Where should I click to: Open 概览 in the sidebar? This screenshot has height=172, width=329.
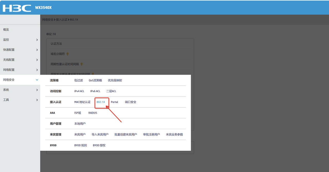click(20, 30)
